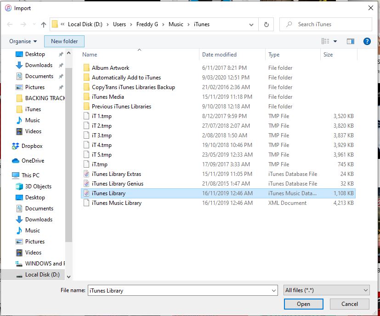Screen dimensions: 380x316
Task: Click the Open button
Action: [x=303, y=304]
